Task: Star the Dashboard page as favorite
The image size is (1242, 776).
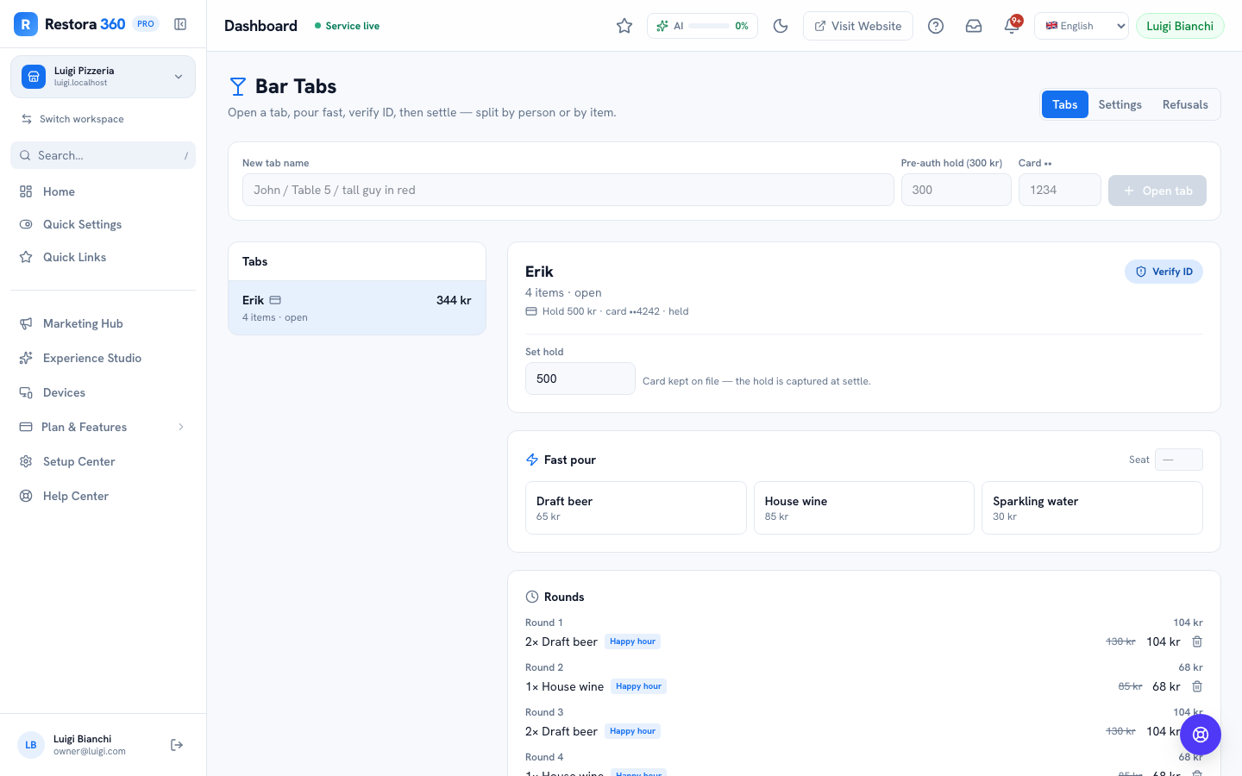Action: (x=624, y=26)
